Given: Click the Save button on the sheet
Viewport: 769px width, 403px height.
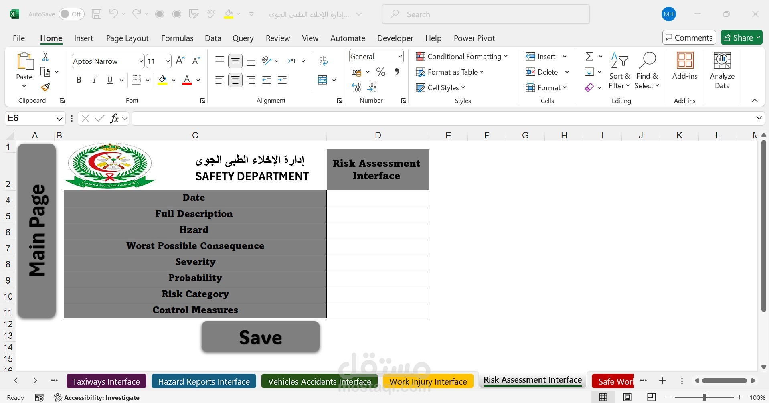Looking at the screenshot, I should pyautogui.click(x=261, y=337).
